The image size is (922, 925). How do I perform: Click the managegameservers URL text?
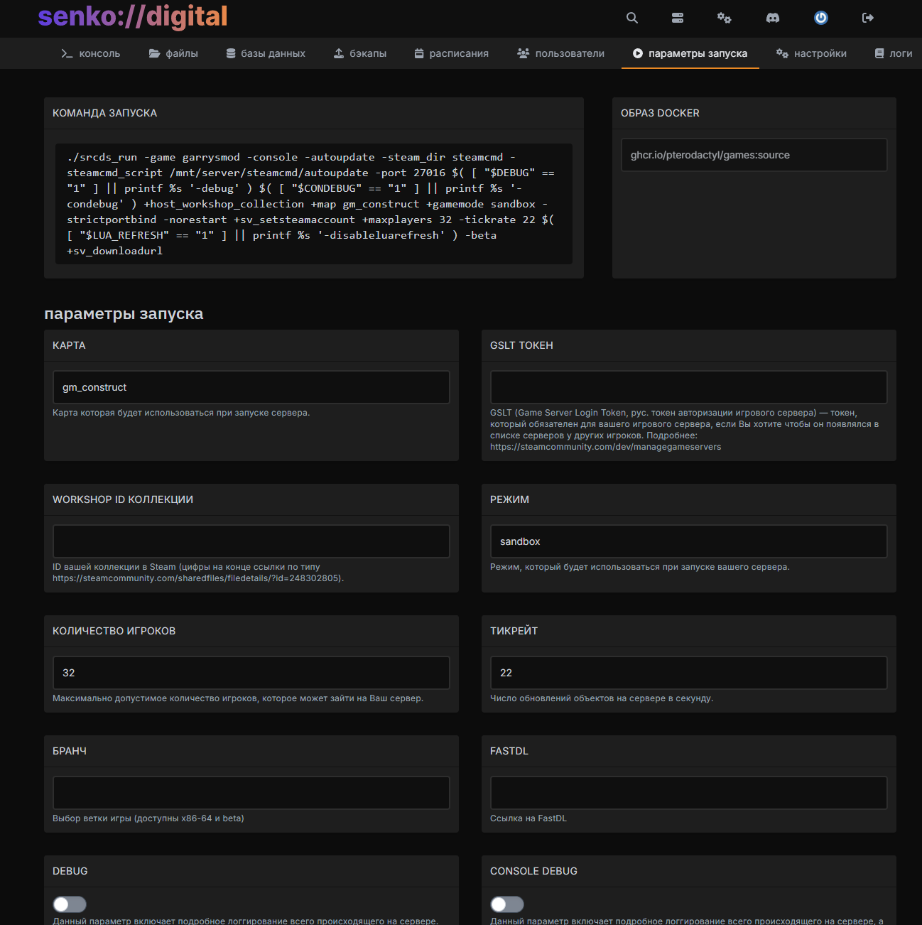(605, 447)
